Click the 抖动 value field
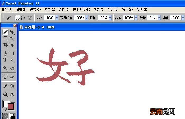Viewport: 185px width, 119px height. point(176,18)
